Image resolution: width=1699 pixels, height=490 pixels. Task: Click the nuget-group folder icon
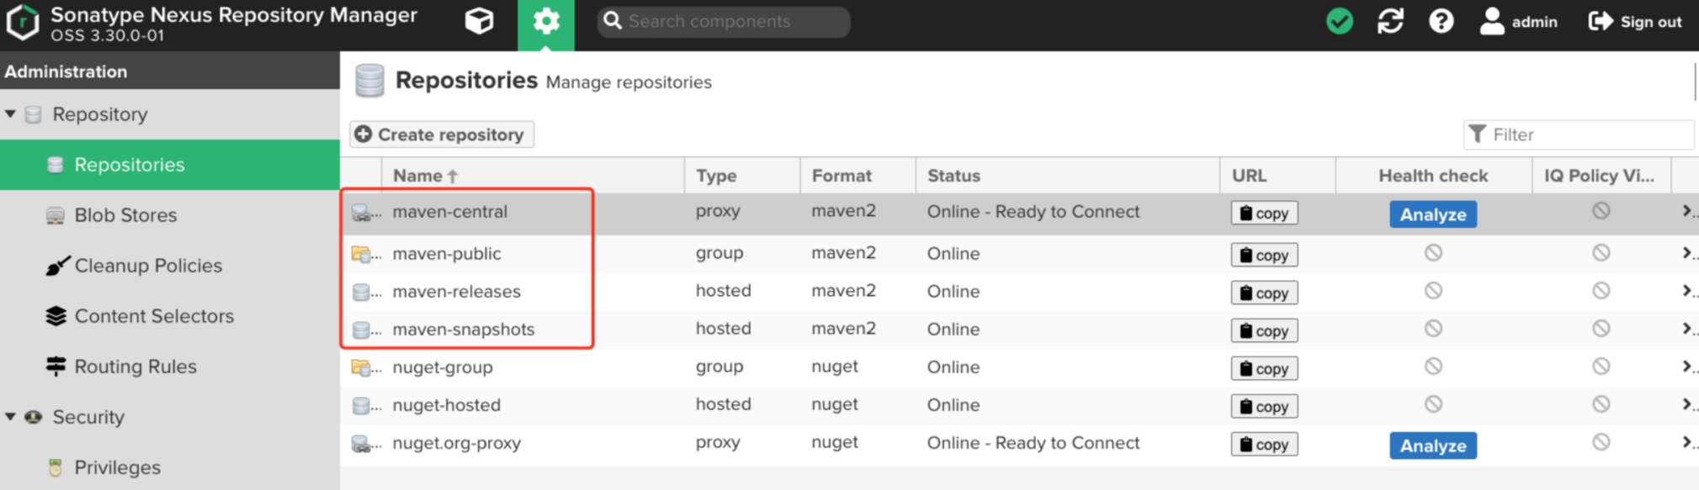(361, 367)
